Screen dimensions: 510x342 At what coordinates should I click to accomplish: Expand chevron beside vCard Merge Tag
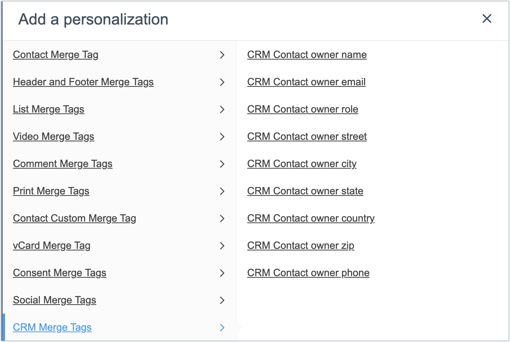pos(222,246)
